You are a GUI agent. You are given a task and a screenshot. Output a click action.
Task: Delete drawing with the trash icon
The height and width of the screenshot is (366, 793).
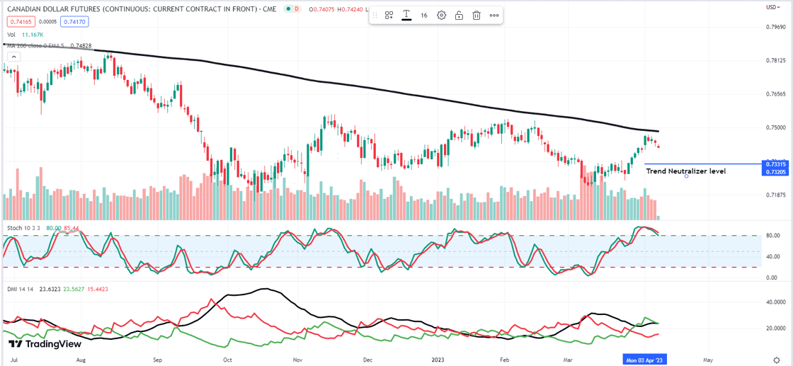tap(477, 16)
